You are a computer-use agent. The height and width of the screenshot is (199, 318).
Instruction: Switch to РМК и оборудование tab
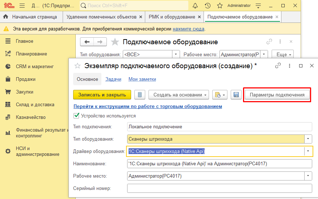pos(172,17)
